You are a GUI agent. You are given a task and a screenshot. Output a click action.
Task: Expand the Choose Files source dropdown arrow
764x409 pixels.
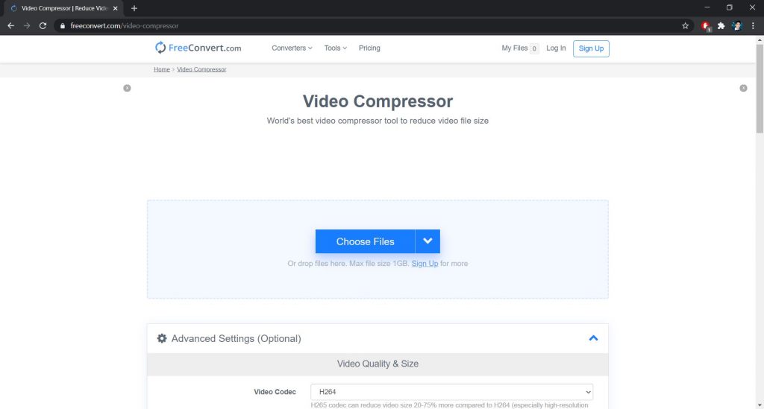click(428, 241)
